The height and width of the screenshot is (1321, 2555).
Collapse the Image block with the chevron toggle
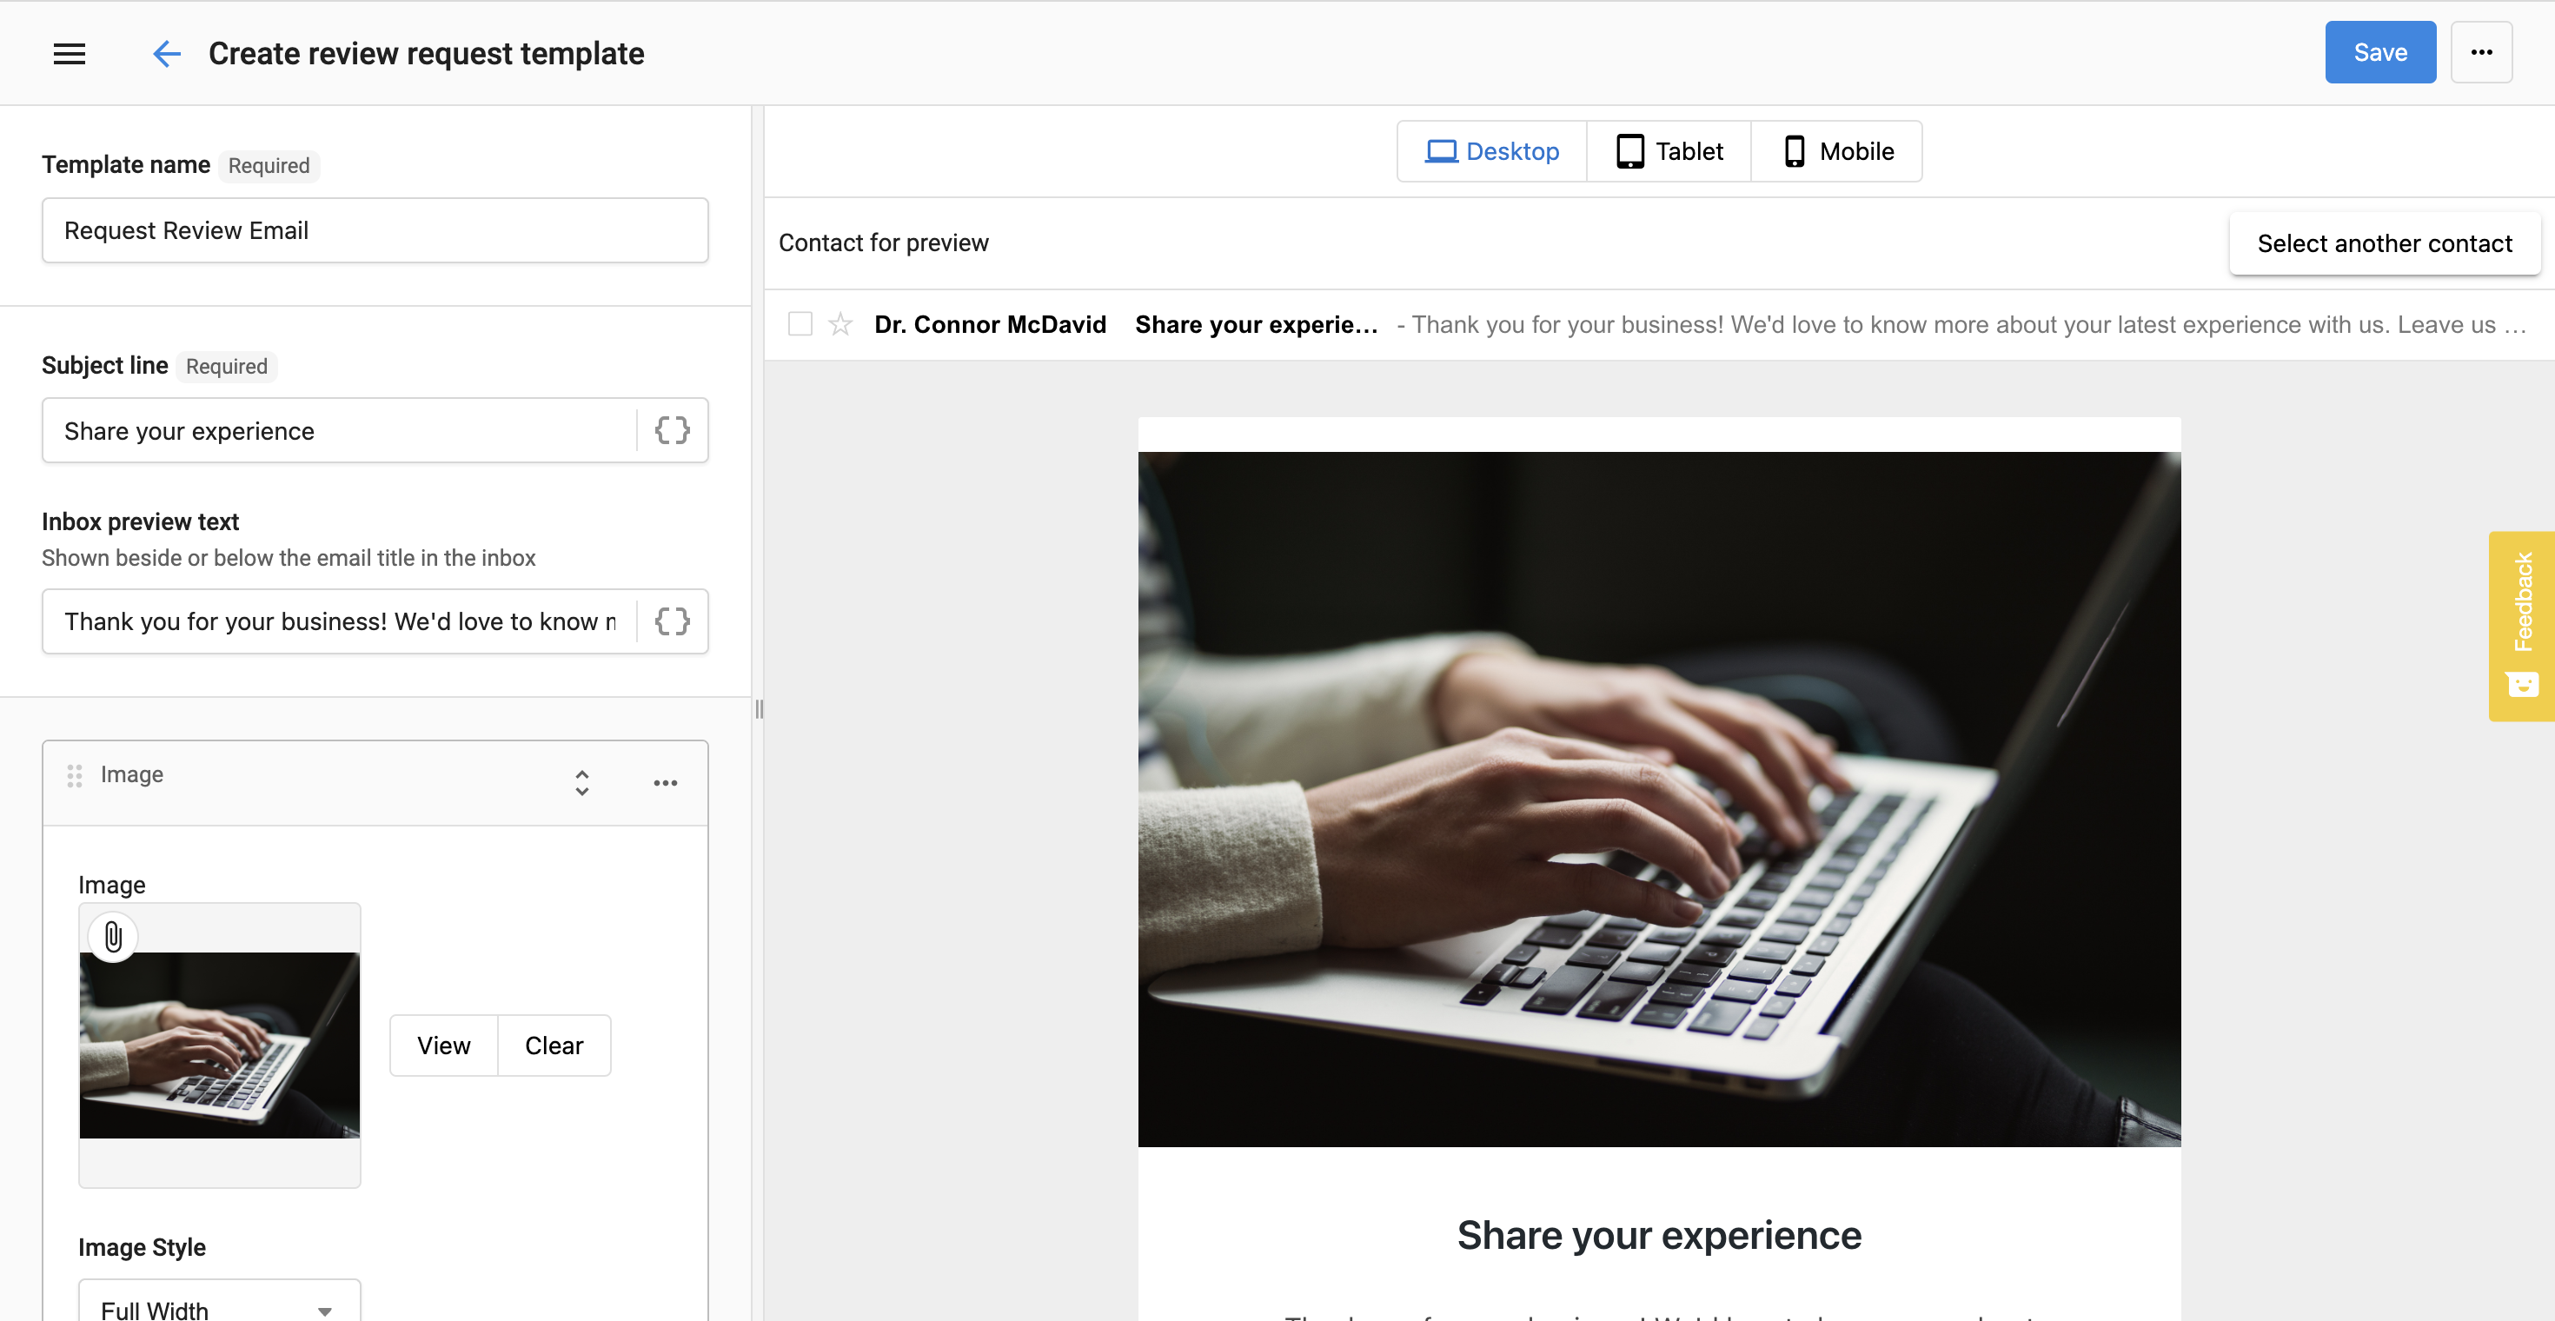[582, 782]
